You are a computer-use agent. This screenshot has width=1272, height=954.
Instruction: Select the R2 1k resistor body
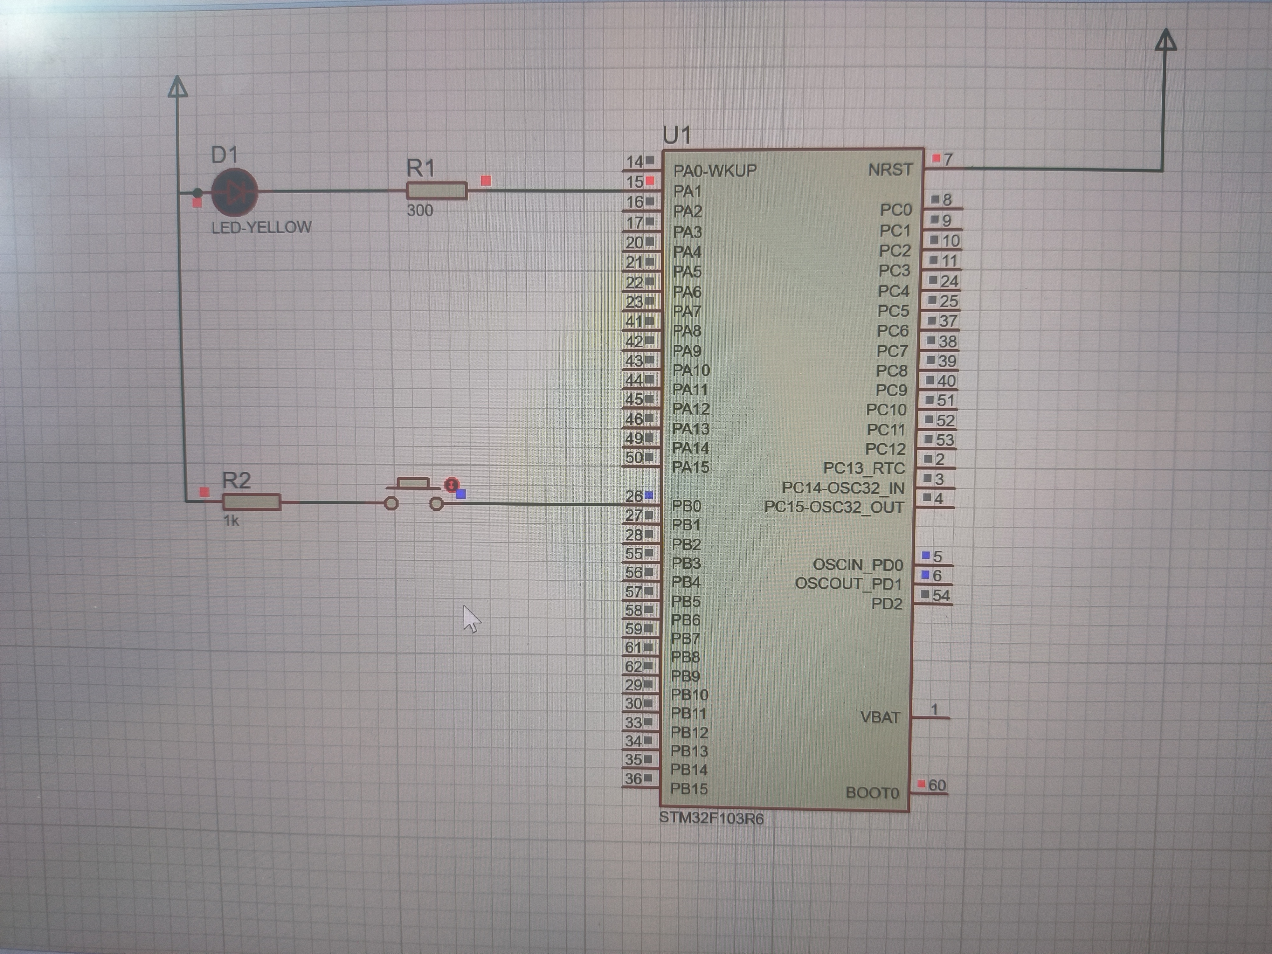(251, 502)
